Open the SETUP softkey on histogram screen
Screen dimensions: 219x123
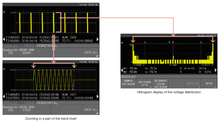[209, 84]
